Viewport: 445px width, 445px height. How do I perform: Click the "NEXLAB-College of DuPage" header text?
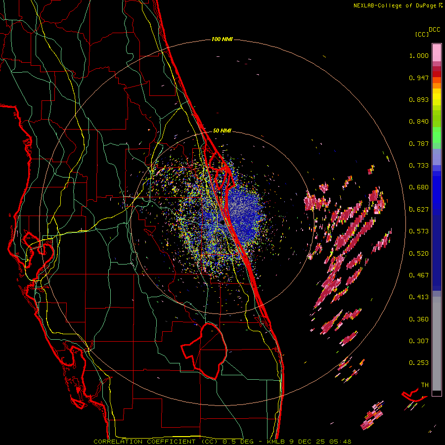(x=395, y=5)
